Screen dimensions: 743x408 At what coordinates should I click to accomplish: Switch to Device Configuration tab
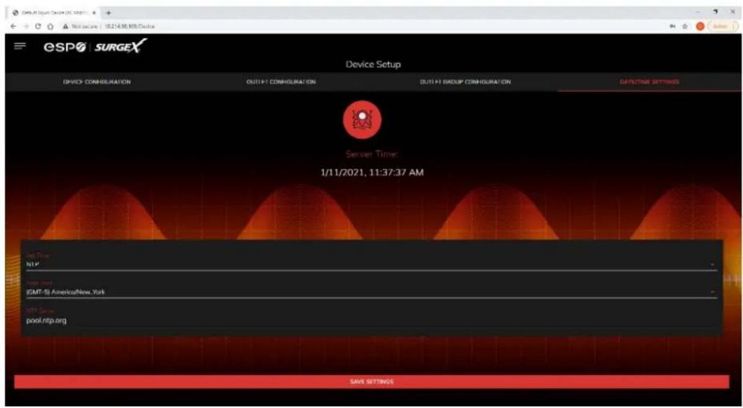tap(97, 82)
